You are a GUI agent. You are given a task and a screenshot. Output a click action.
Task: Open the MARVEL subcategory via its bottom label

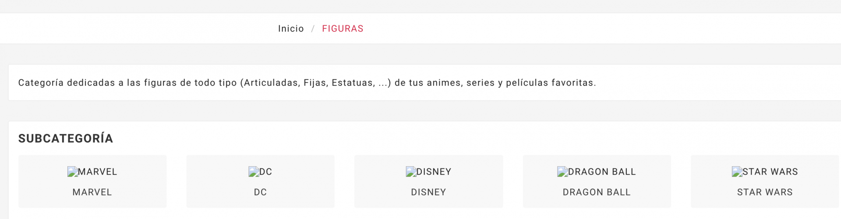[x=92, y=192]
